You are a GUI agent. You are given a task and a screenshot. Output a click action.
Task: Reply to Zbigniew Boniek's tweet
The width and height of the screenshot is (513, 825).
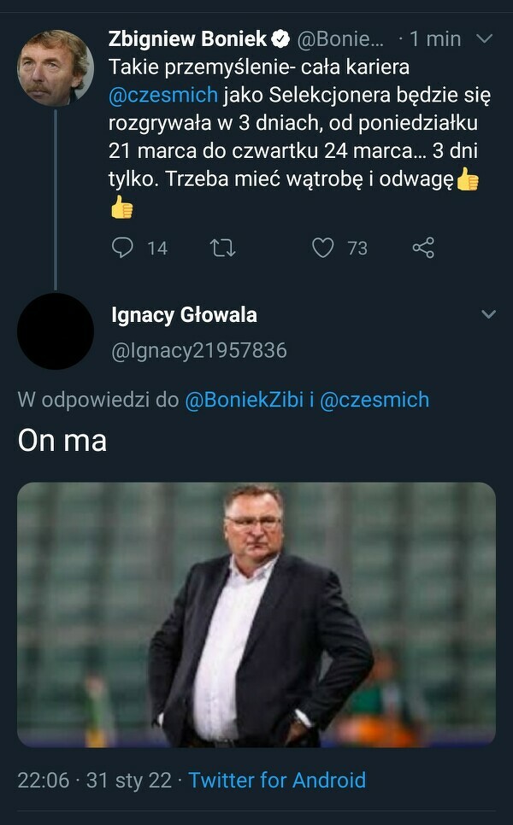[x=123, y=248]
